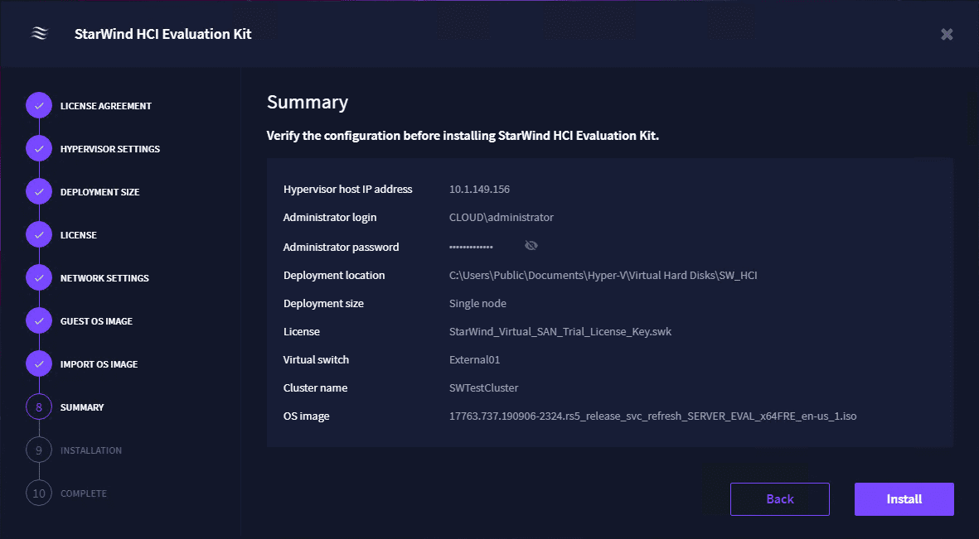Click the step 10 Complete circle
979x539 pixels.
click(x=39, y=493)
